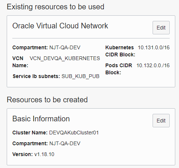Click the cluster name DEVQAKubCluster01
Viewport: 179px width, 168px height.
[x=74, y=133]
